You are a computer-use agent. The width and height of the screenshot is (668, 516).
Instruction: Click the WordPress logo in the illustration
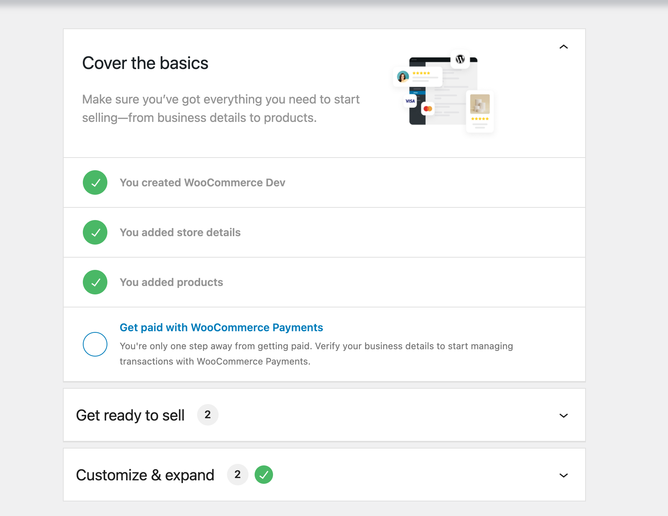[460, 59]
